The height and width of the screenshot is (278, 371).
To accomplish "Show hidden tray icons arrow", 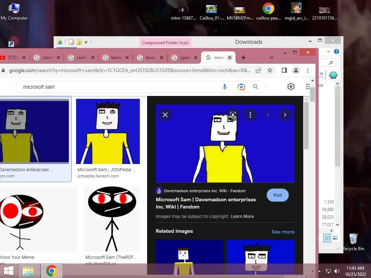I will point(320,271).
